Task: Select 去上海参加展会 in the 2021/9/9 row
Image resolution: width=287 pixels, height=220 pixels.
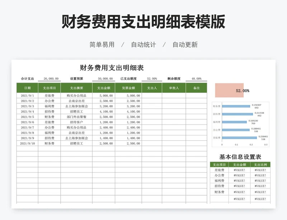Action: 76,138
